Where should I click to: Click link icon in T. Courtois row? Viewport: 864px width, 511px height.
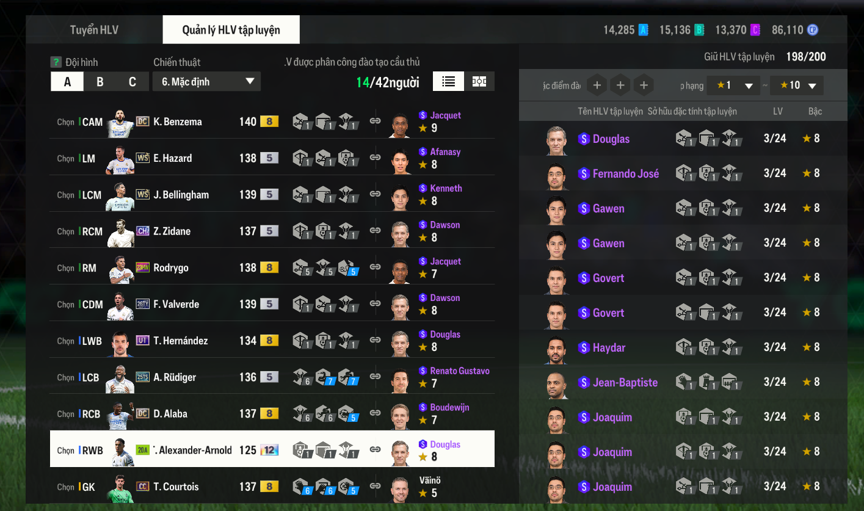point(376,487)
